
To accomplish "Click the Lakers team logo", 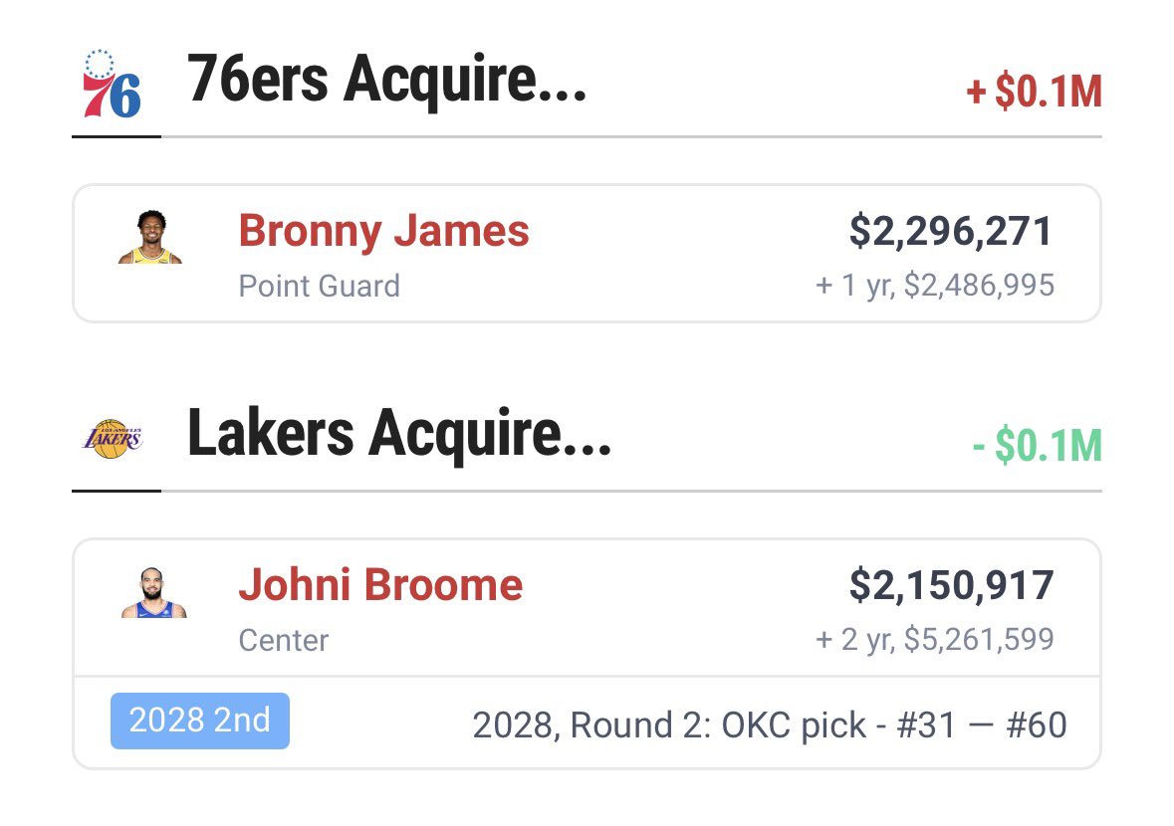I will pyautogui.click(x=113, y=439).
